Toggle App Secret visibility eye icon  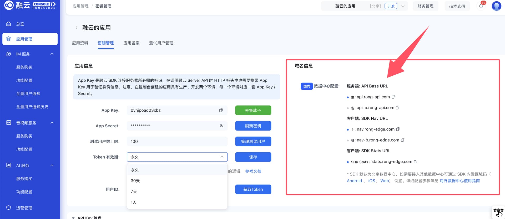[221, 126]
